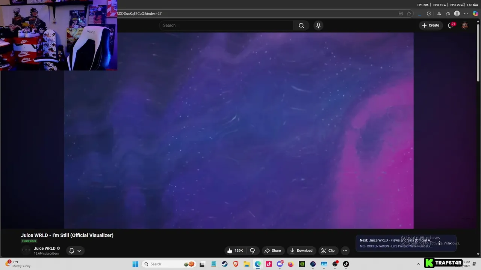Open NVIDIA app from the taskbar
The width and height of the screenshot is (481, 270).
302,264
